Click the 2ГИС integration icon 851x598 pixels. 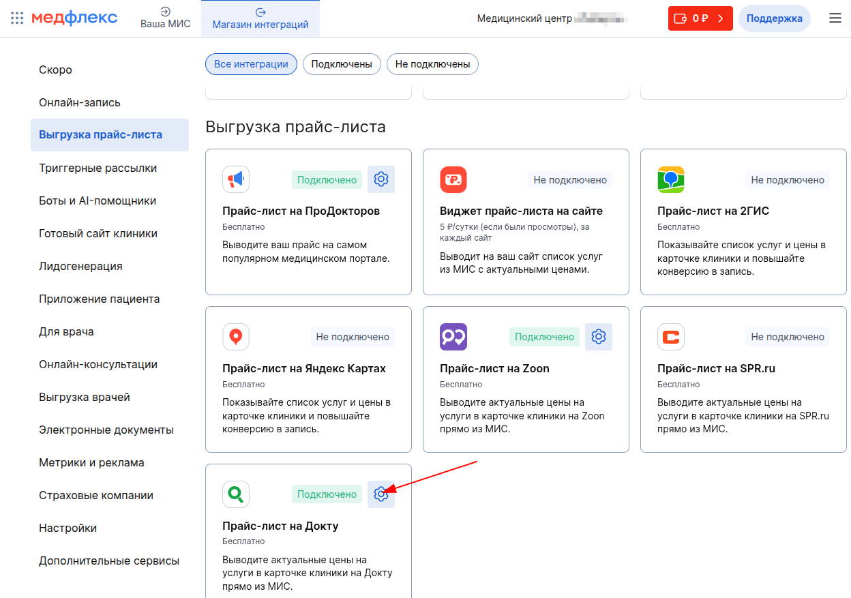671,179
